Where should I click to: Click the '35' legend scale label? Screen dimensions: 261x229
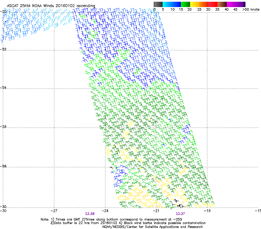[217, 10]
